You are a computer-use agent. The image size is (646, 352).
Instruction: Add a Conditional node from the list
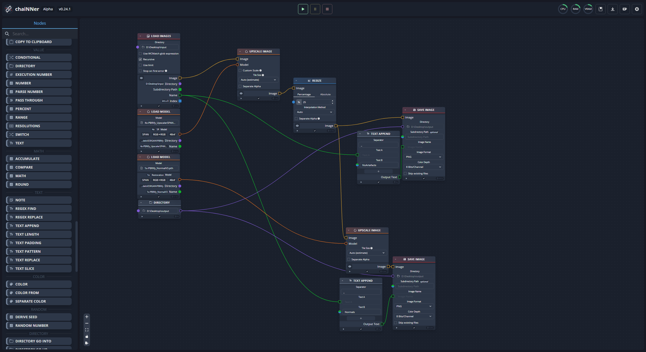tap(39, 57)
